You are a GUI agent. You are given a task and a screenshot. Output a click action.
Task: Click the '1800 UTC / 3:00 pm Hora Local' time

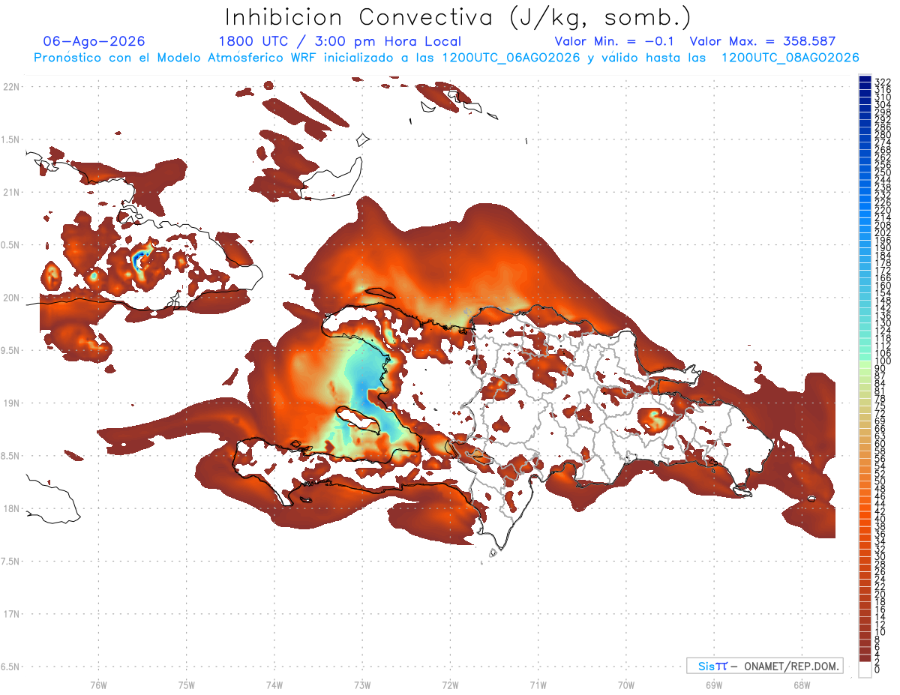tap(340, 41)
